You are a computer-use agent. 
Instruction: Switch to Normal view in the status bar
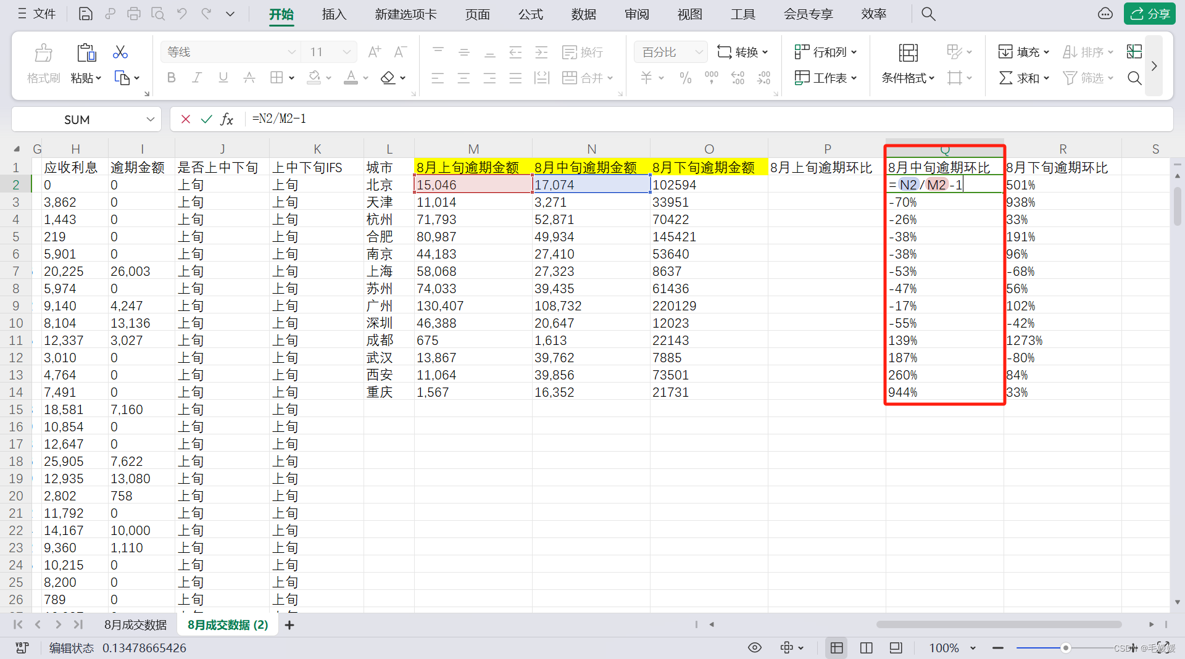(x=837, y=648)
